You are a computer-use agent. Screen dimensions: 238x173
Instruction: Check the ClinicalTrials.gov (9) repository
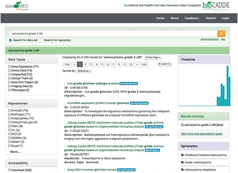coord(9,122)
